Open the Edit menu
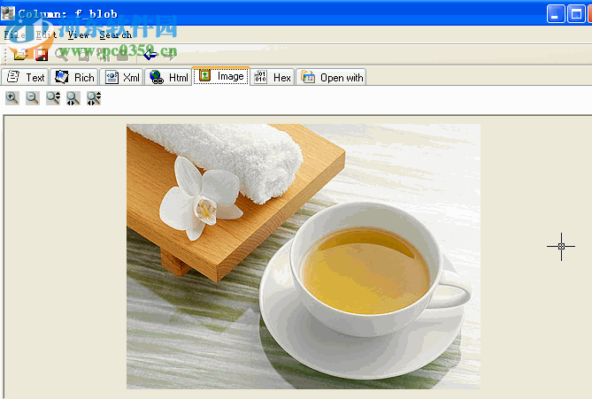The height and width of the screenshot is (399, 592). click(x=46, y=35)
